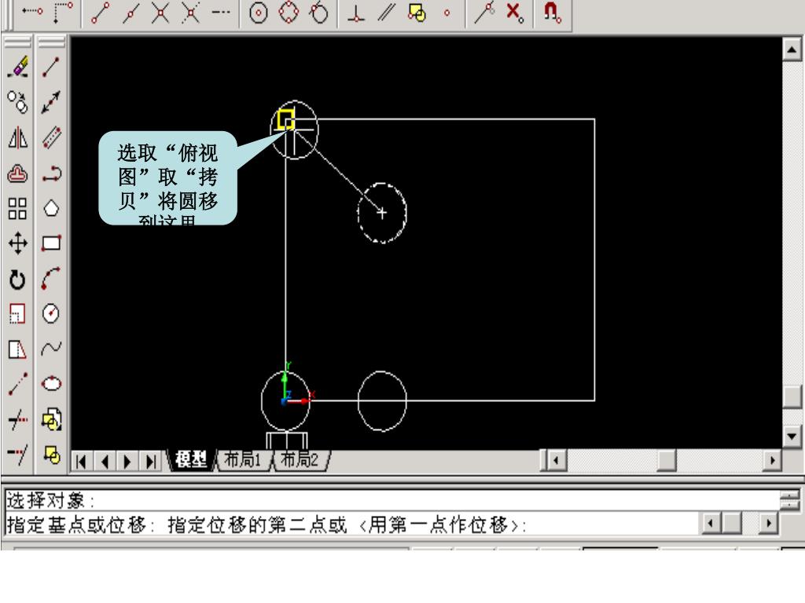
Task: Click drawing area horizontal scroll right arrow
Action: point(772,460)
